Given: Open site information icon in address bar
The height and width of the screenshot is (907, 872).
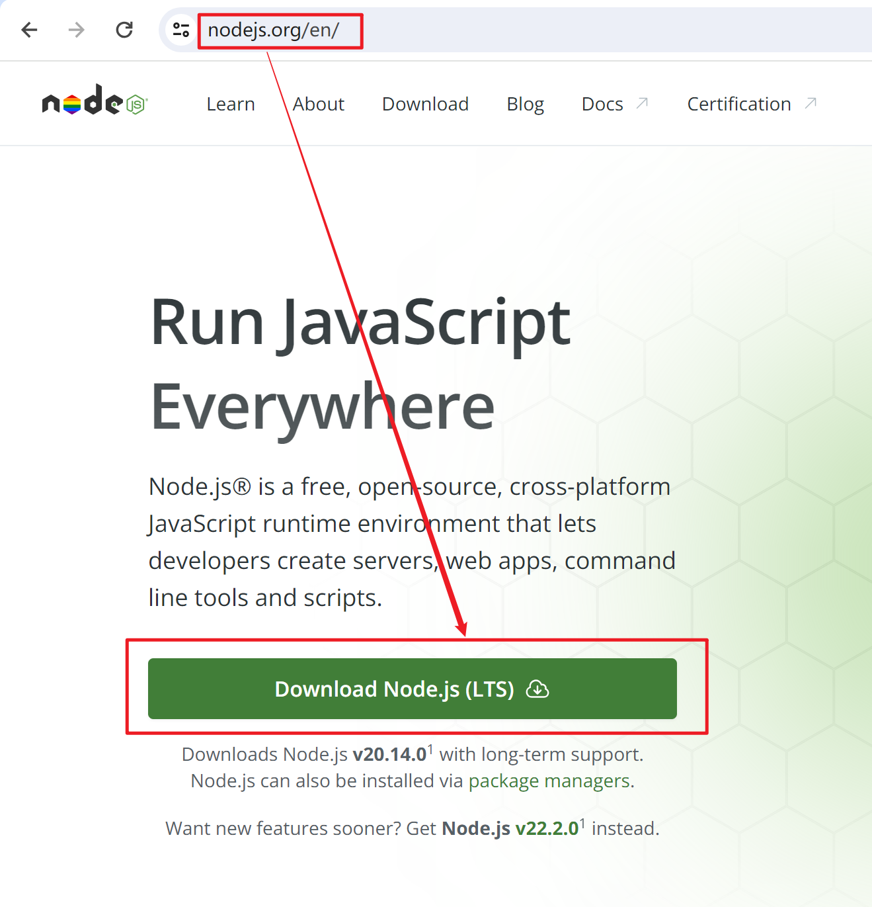Looking at the screenshot, I should 180,30.
